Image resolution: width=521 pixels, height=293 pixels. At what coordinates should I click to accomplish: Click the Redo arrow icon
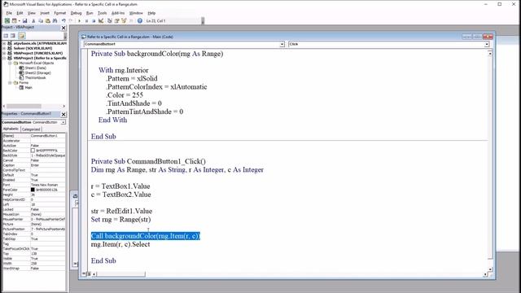[x=71, y=20]
